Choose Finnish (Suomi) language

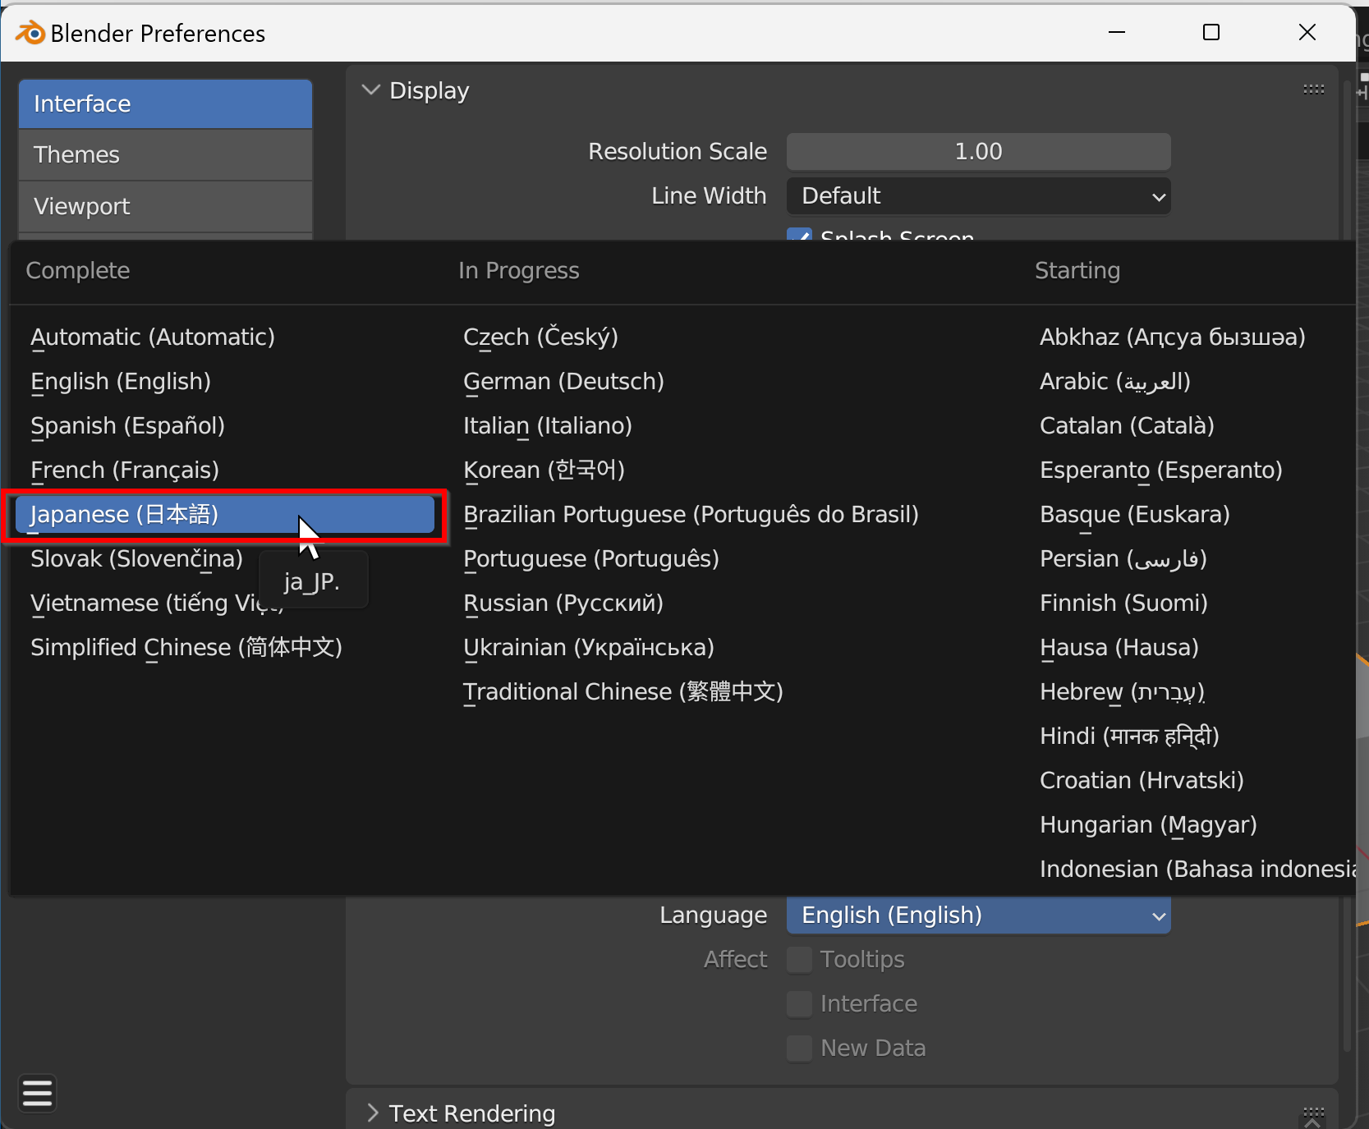[1123, 604]
